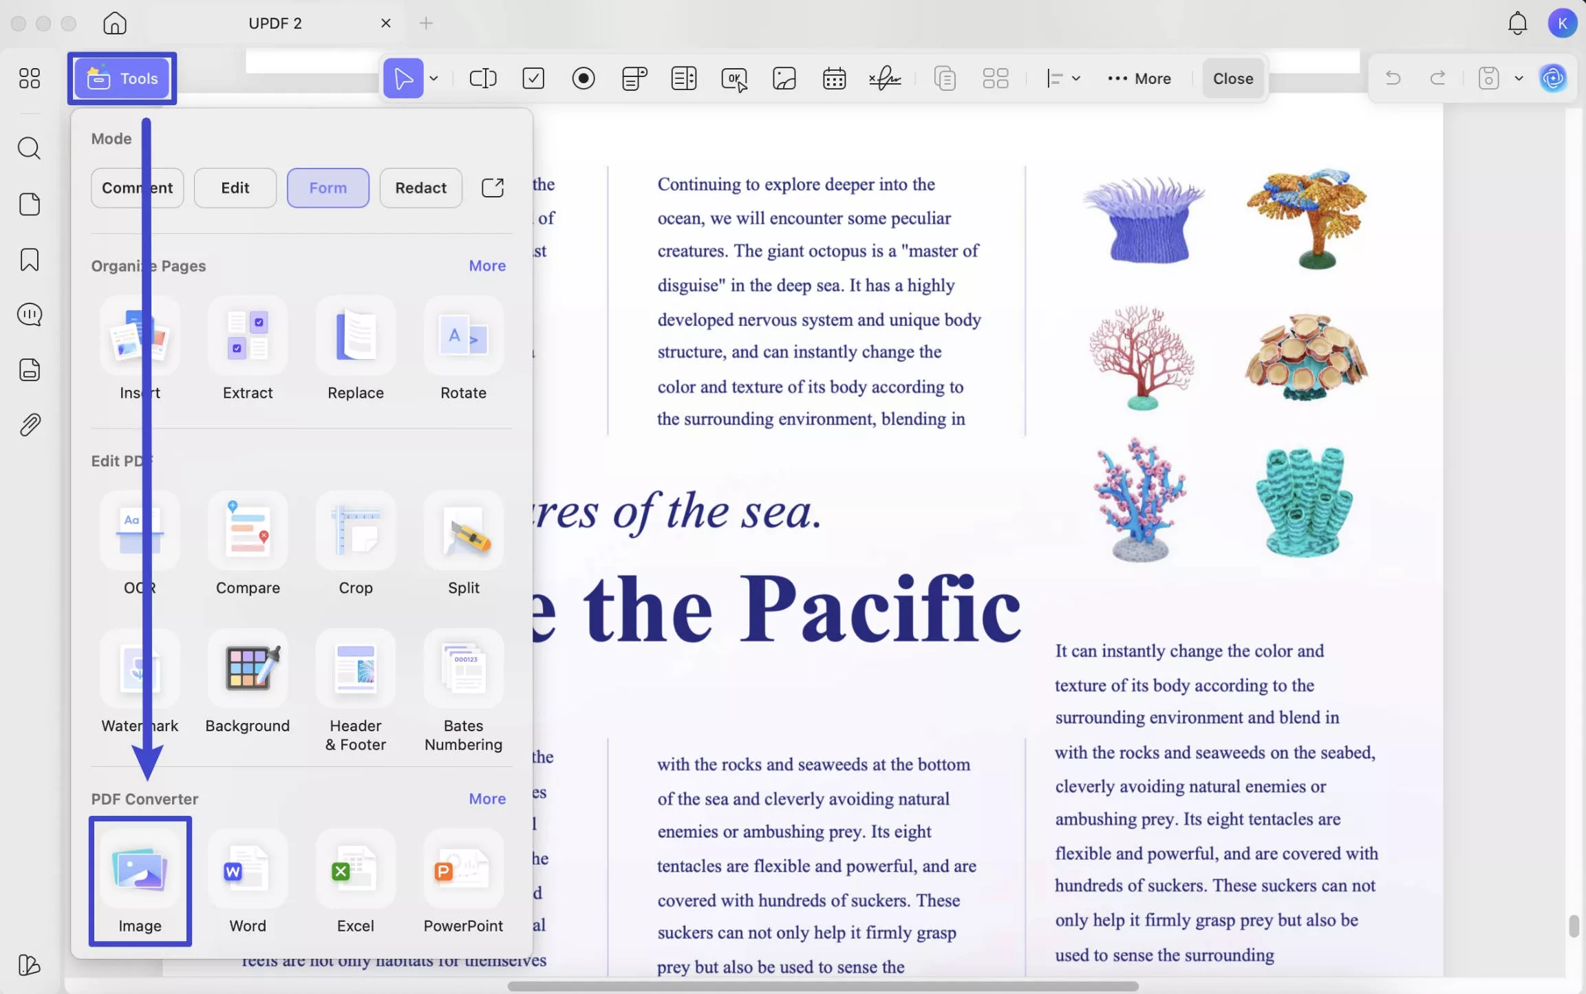Click More under PDF Converter
This screenshot has width=1586, height=994.
pos(487,799)
